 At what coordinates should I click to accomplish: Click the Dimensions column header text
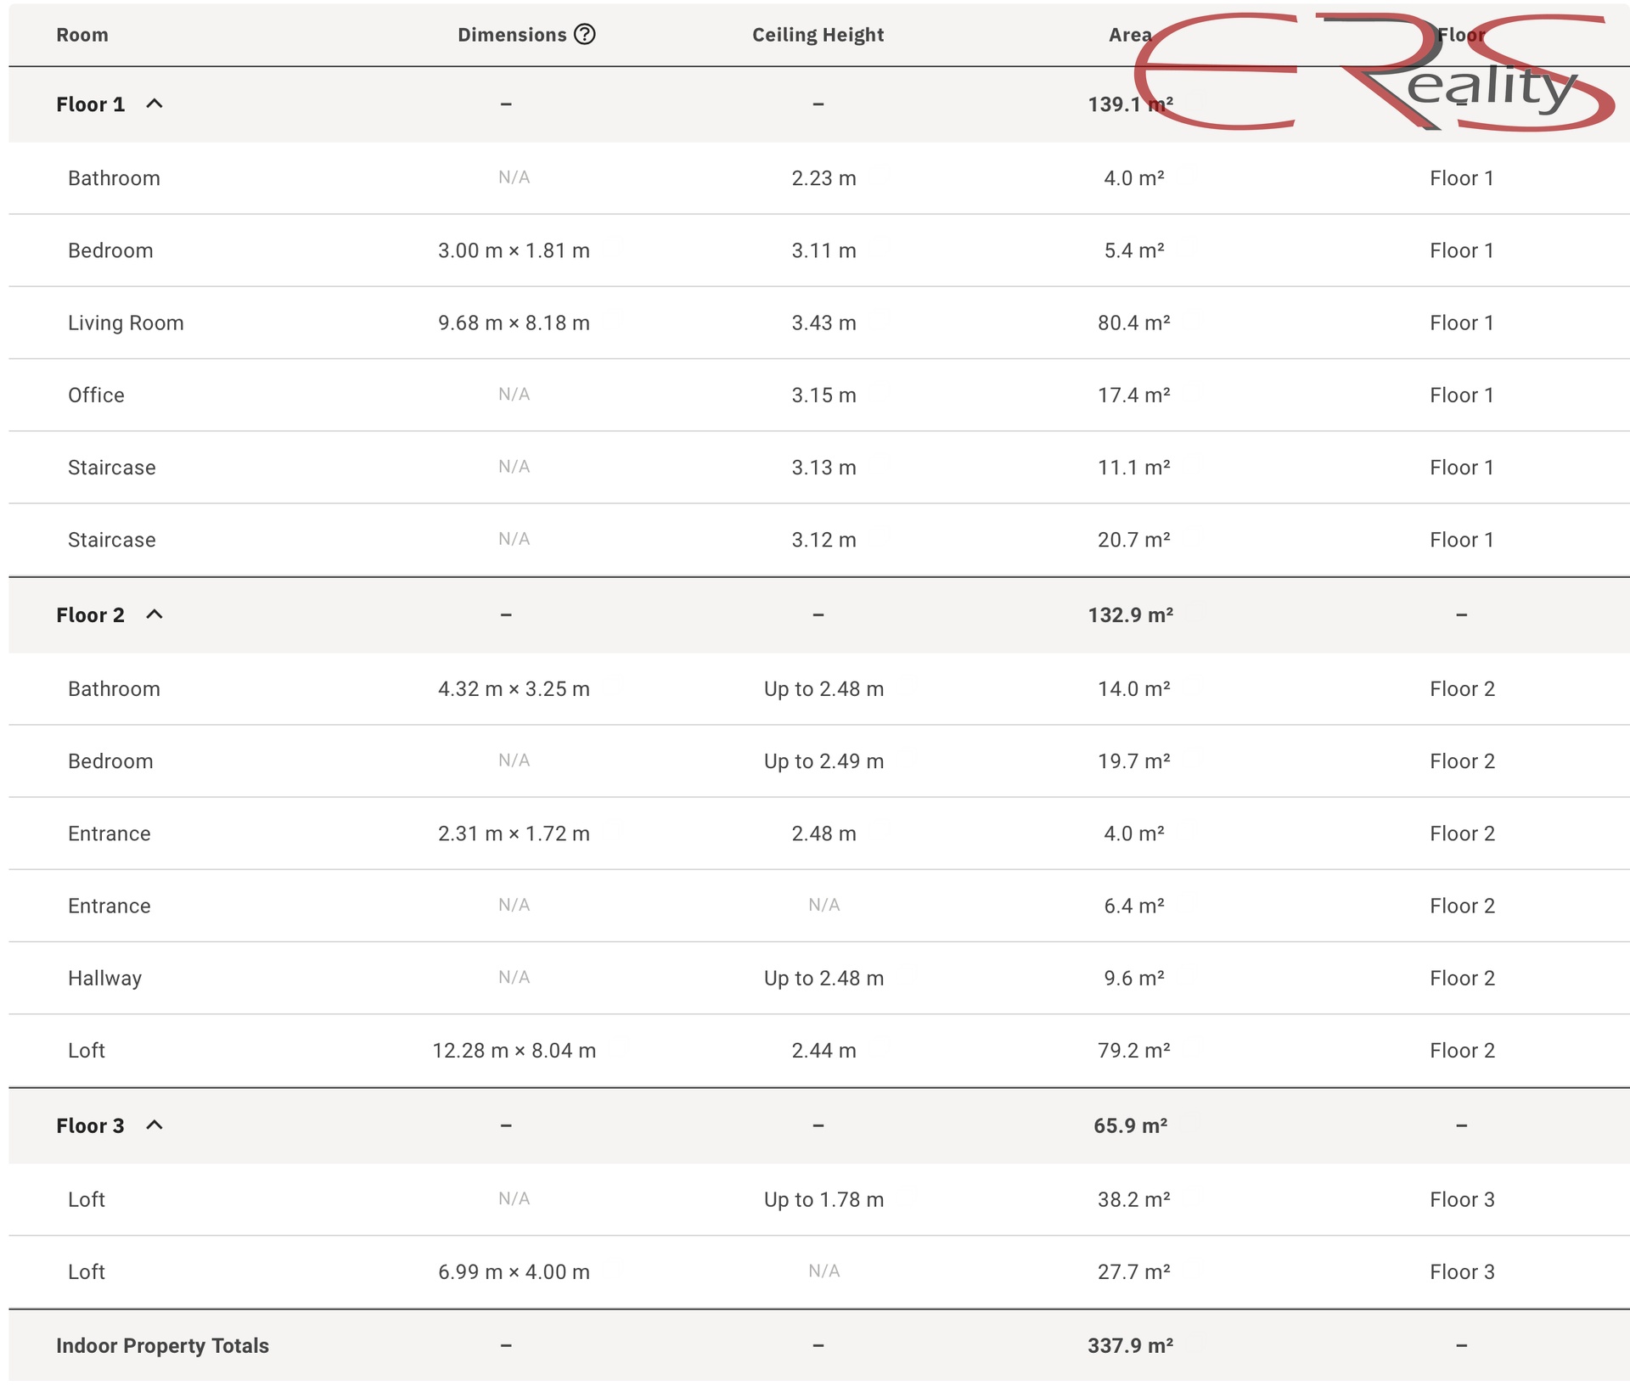pos(511,35)
